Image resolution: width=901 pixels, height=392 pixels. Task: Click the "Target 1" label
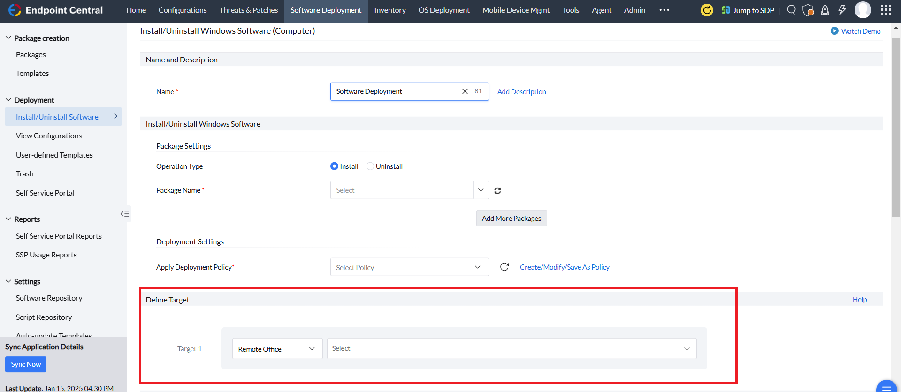pyautogui.click(x=190, y=349)
